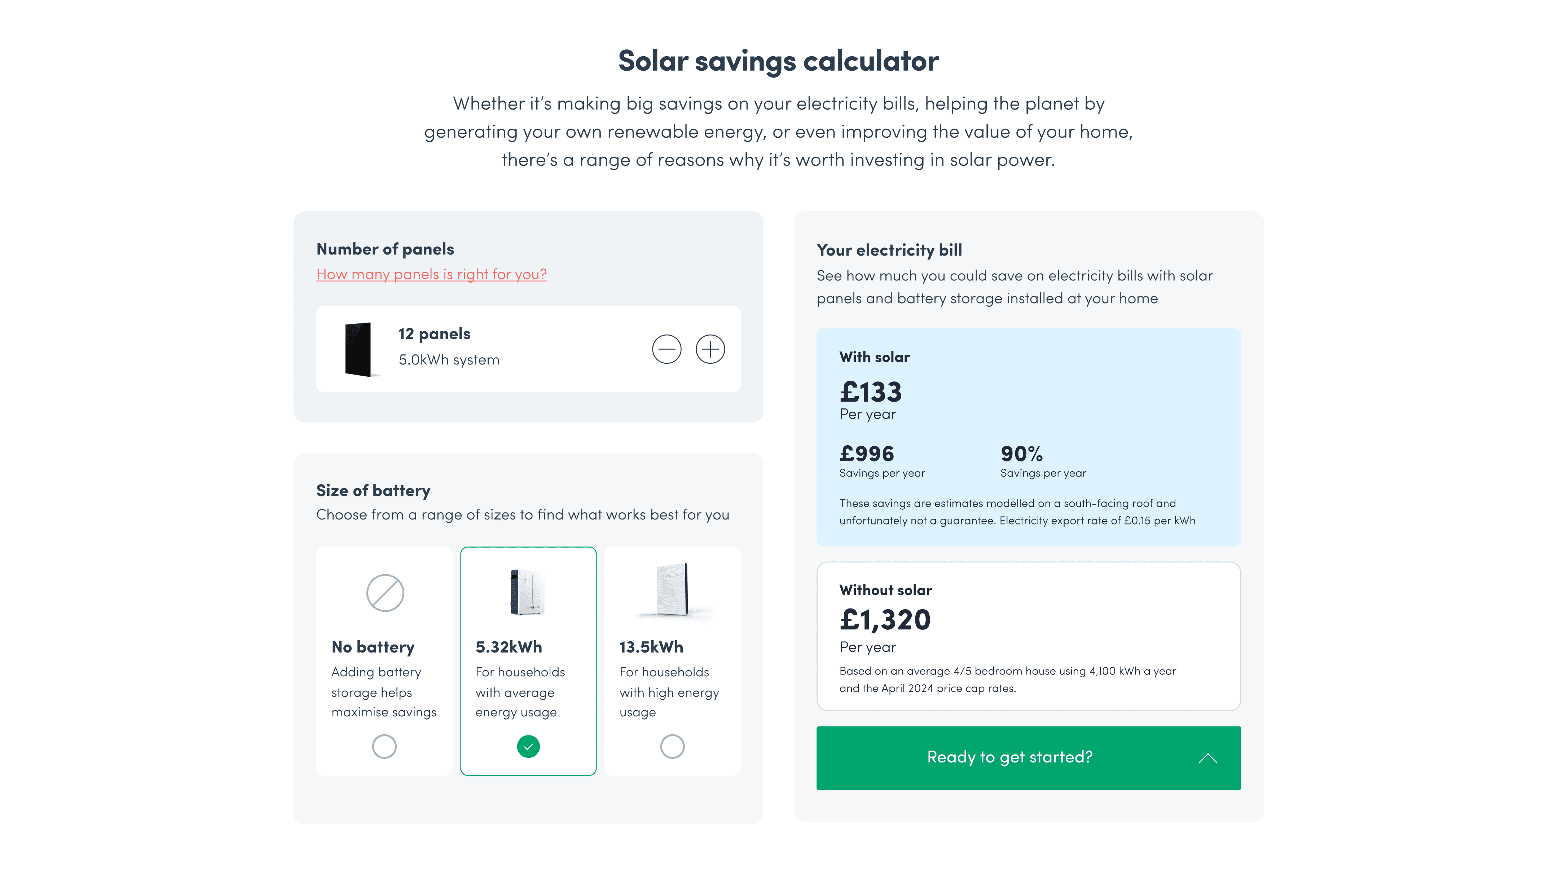Click the 5.32kWh battery product image
This screenshot has width=1558, height=876.
point(527,592)
